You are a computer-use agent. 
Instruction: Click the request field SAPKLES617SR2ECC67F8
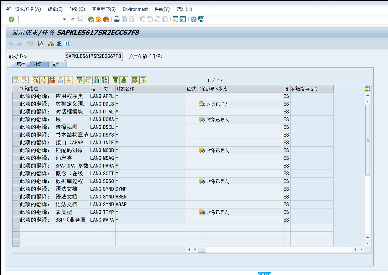(94, 56)
